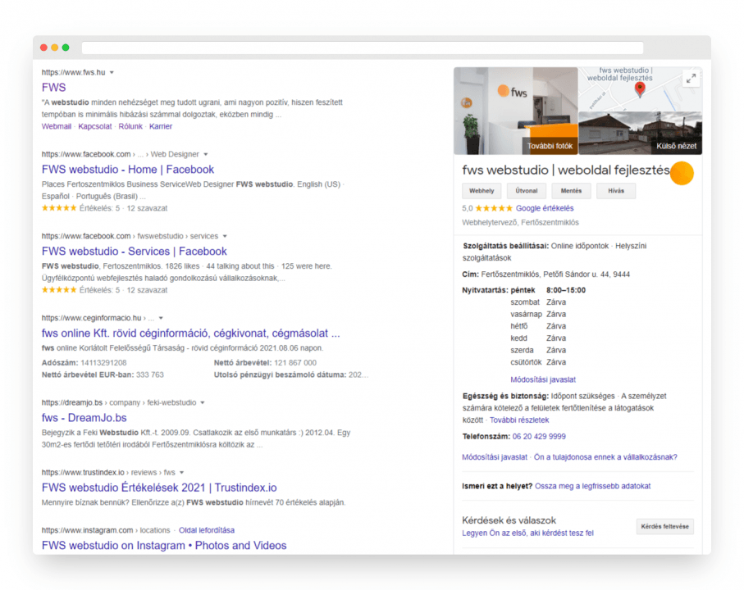Click the Webhely button
The height and width of the screenshot is (590, 744).
[482, 191]
